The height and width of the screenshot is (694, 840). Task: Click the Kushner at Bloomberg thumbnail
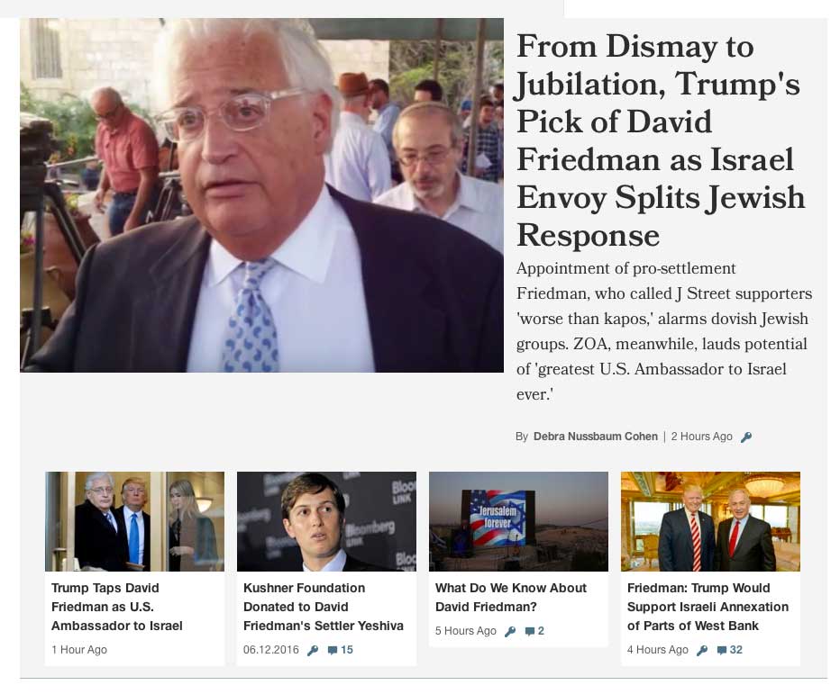point(326,522)
